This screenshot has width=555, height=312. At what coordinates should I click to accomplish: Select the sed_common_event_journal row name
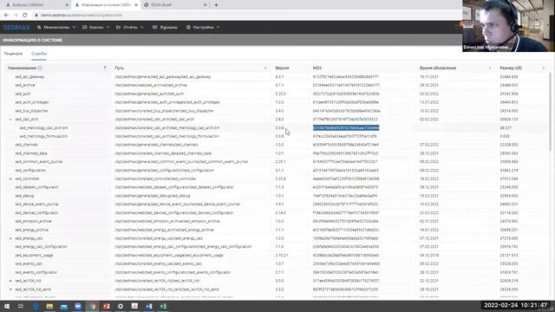(x=38, y=162)
